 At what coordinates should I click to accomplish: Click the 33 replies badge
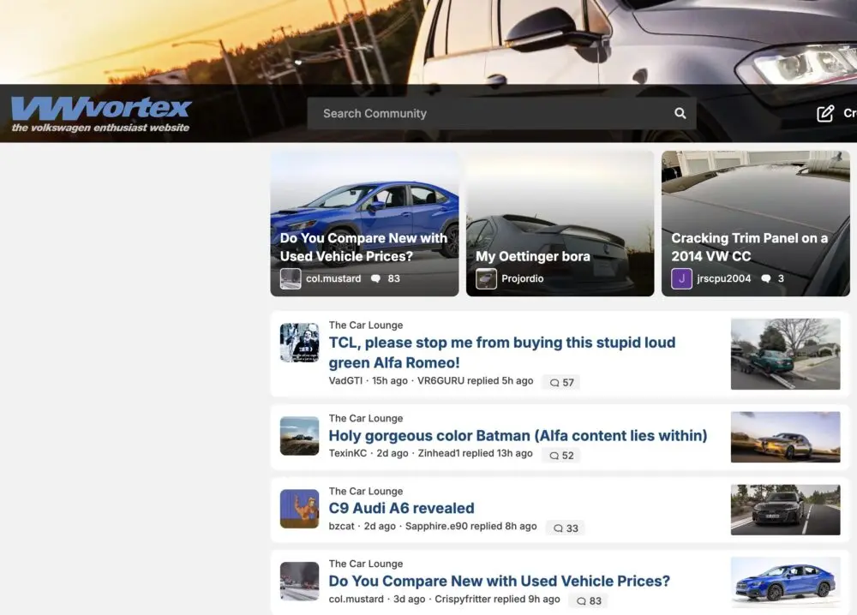565,528
